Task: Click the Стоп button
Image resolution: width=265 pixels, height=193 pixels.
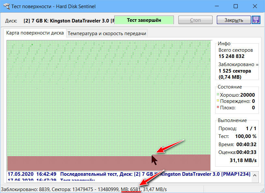Action: [195, 20]
